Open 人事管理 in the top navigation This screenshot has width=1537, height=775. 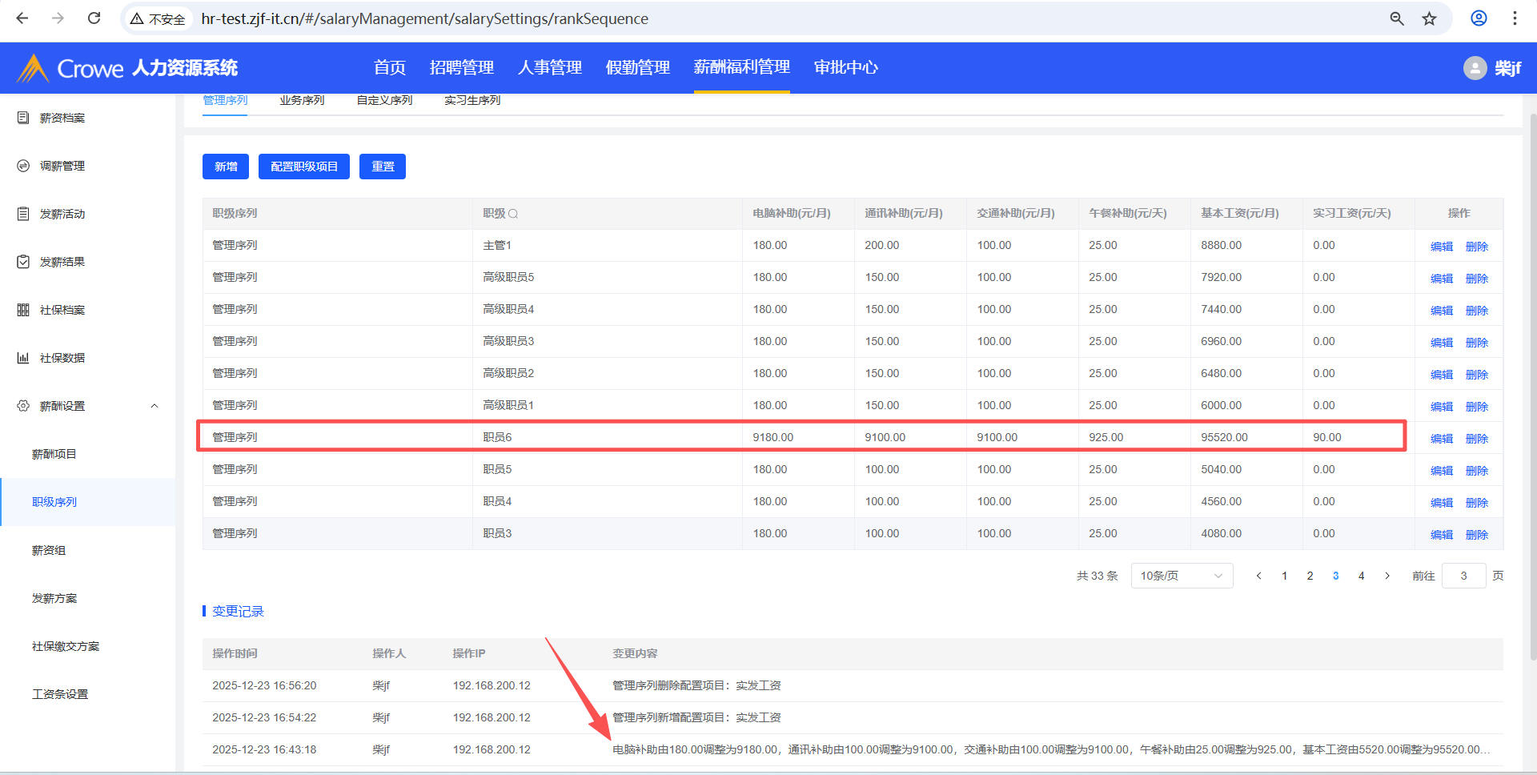[x=549, y=68]
